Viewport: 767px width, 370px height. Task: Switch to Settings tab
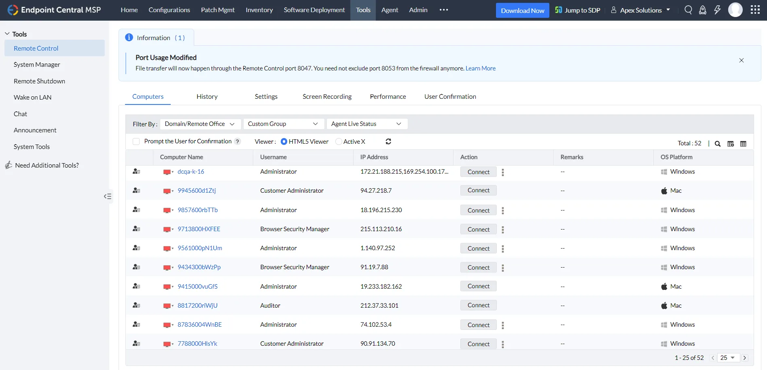click(x=266, y=96)
